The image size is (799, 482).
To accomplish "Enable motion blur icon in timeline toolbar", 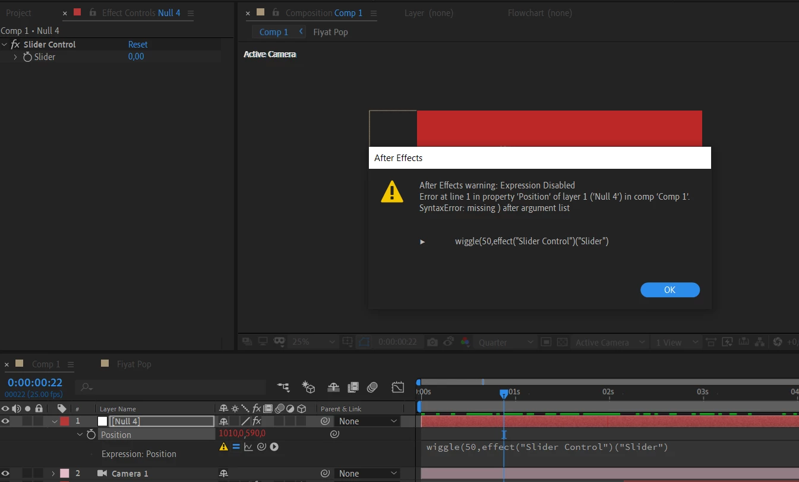I will pos(372,388).
